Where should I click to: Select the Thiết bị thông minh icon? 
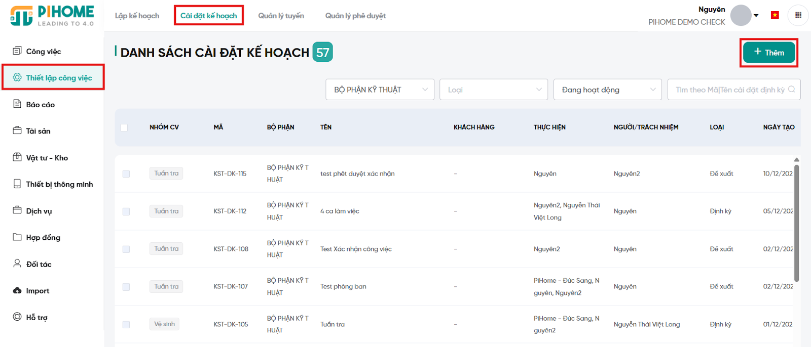[x=17, y=184]
